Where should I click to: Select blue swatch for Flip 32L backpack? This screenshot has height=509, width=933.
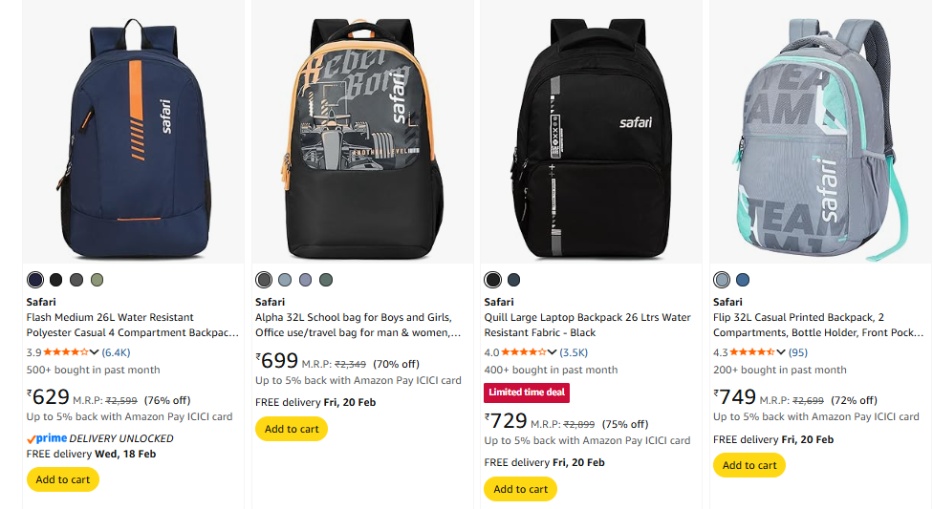click(743, 280)
